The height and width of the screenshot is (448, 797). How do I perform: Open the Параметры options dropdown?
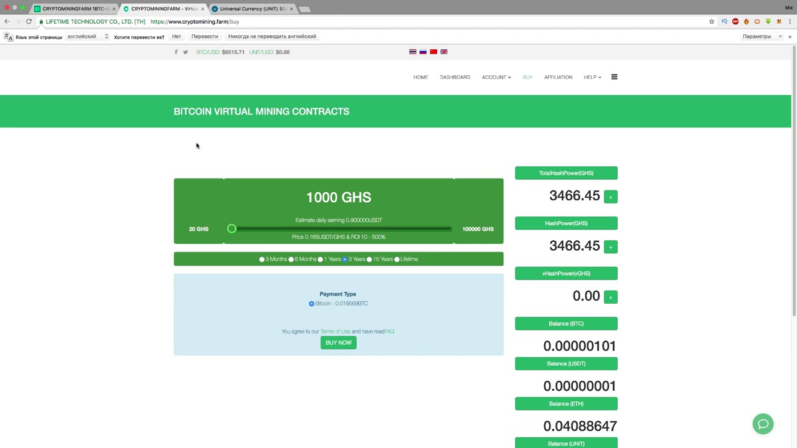click(762, 37)
